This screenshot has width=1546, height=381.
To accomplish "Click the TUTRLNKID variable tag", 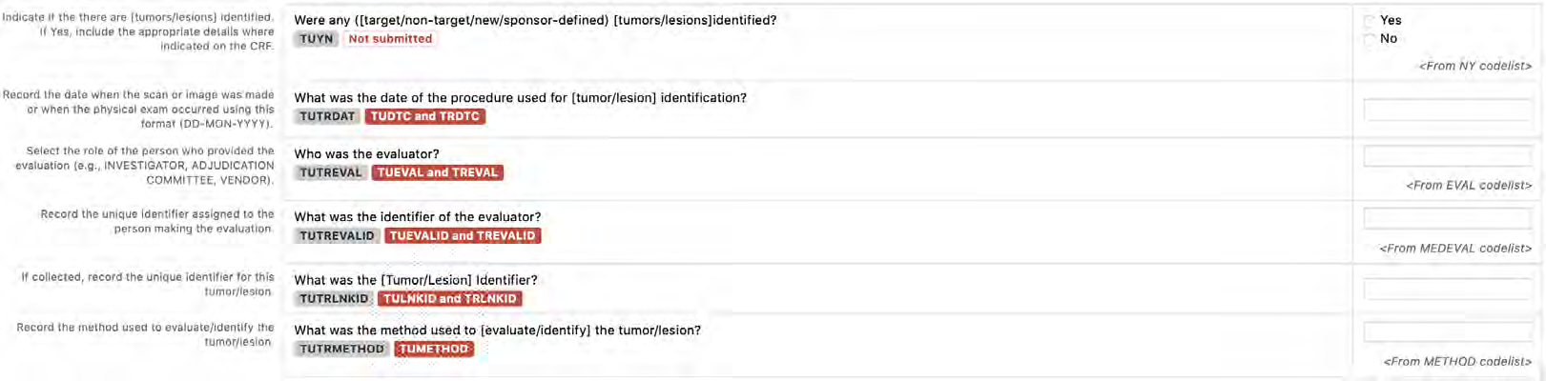I will pos(334,298).
